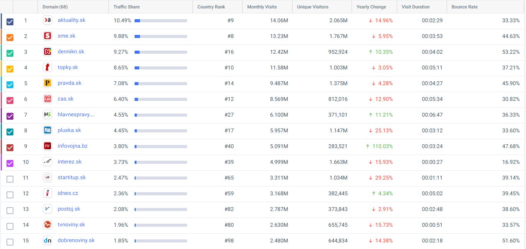Sort by Traffic Share column header

coord(127,7)
